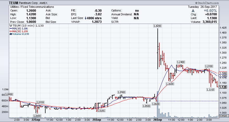This screenshot has height=122, width=229.
Task: Select the 1.2400 peak annotation label
Action: tap(181, 62)
